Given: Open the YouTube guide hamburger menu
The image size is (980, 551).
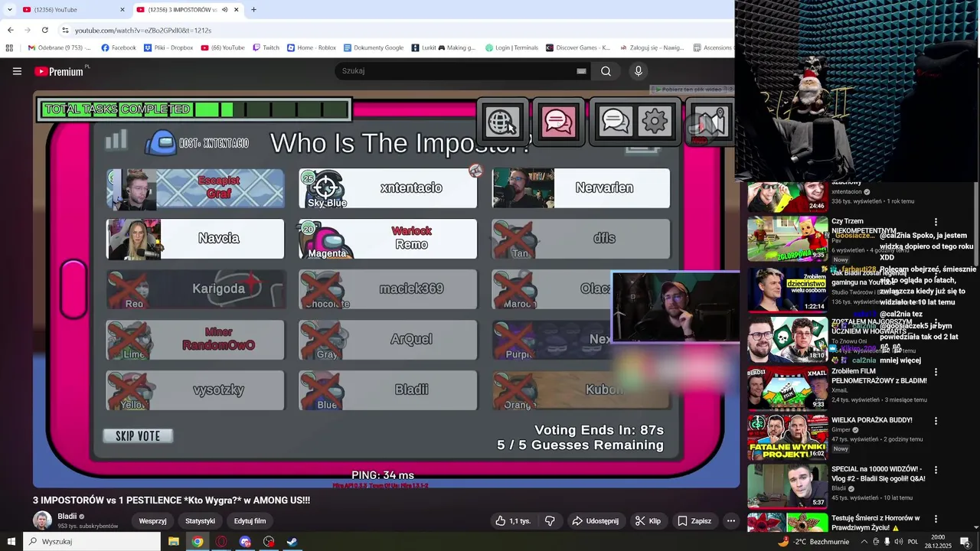Looking at the screenshot, I should coord(17,71).
